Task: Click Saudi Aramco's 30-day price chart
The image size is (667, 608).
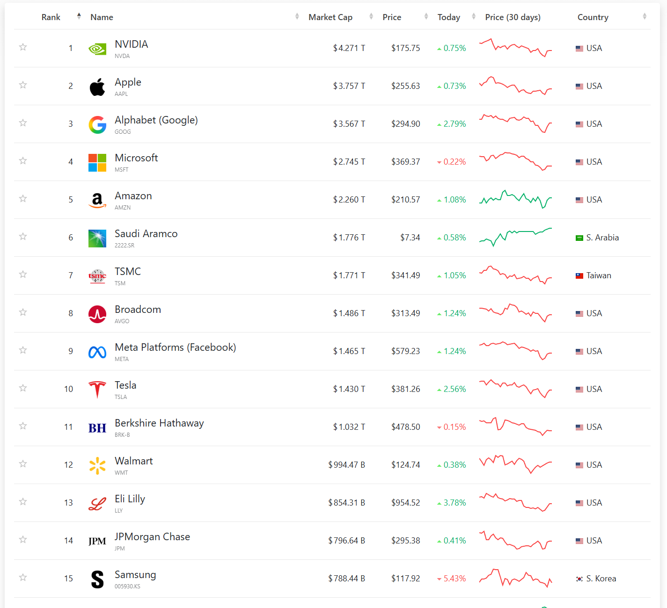Action: 515,237
